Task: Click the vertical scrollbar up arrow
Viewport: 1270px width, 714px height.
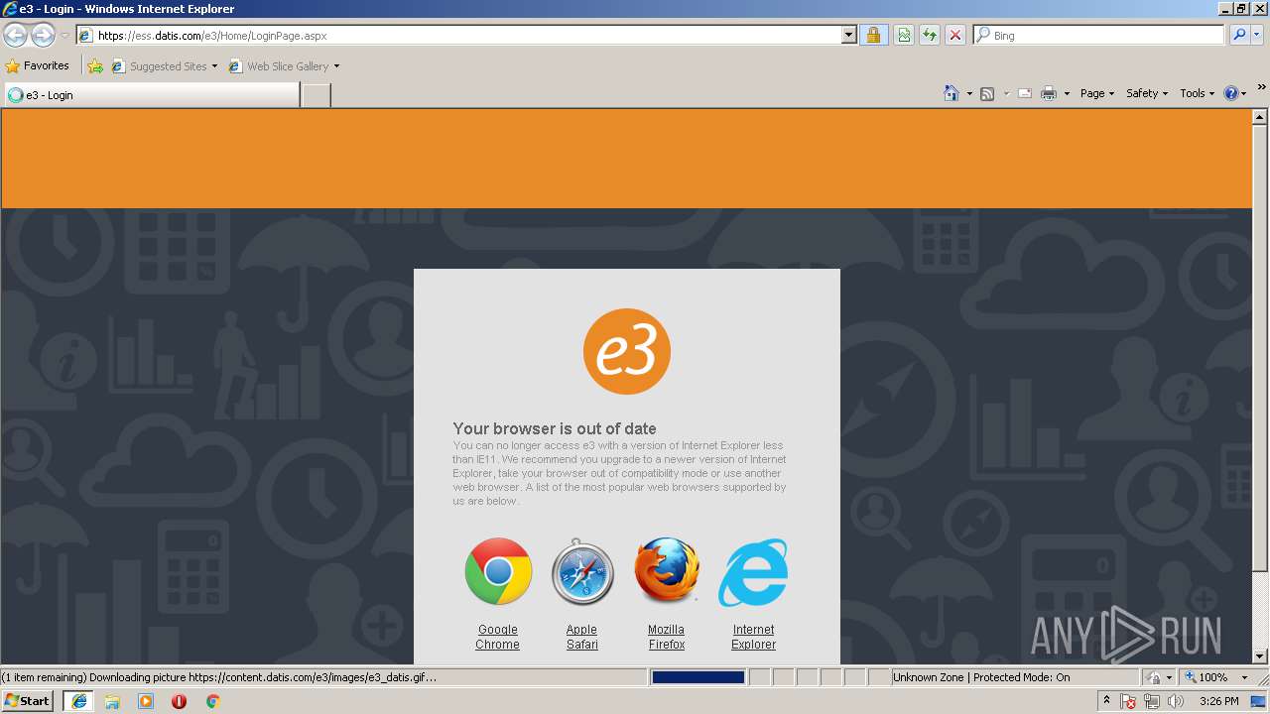Action: tap(1260, 116)
